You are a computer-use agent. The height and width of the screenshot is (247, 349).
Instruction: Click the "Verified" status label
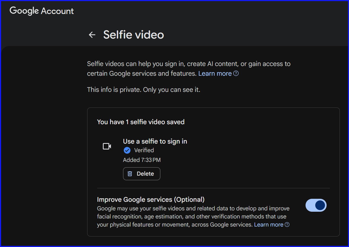144,150
